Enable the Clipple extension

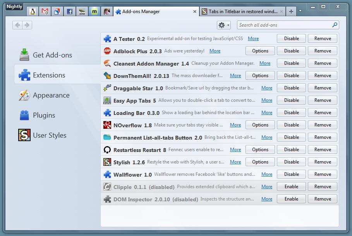(291, 186)
